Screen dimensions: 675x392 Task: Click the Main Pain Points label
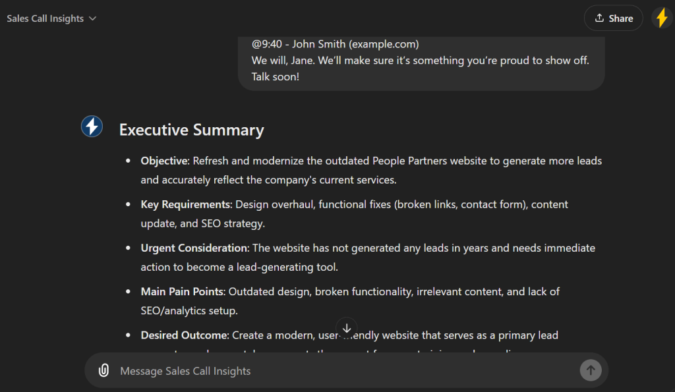182,291
